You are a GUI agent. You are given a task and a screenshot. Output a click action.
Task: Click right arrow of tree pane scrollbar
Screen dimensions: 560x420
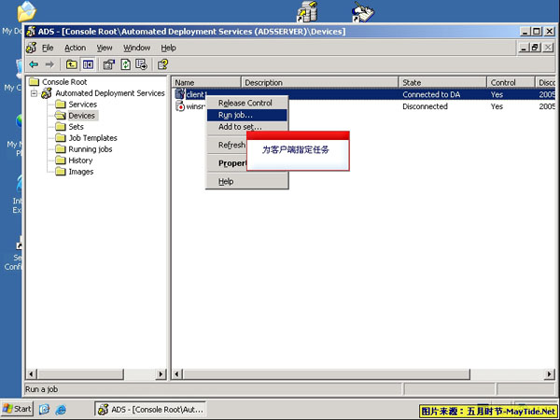pos(161,374)
